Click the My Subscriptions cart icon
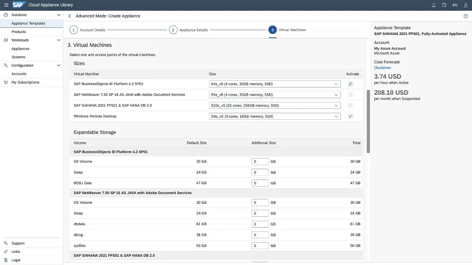The height and width of the screenshot is (265, 472). 5,82
